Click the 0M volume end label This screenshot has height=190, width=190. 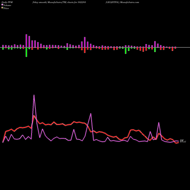[182, 140]
